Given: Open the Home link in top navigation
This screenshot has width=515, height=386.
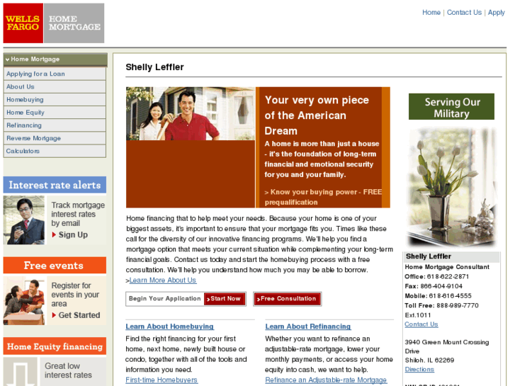Looking at the screenshot, I should 431,13.
